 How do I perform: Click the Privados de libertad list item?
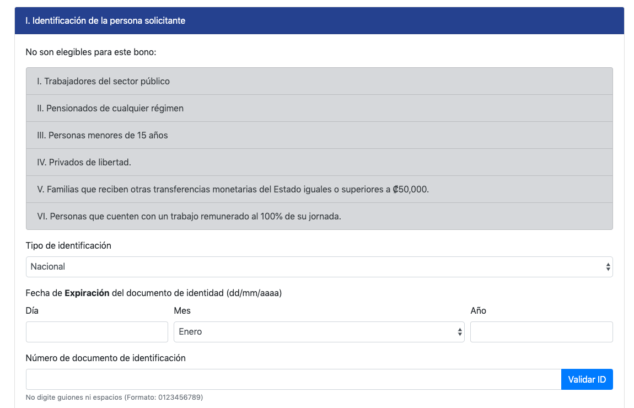click(84, 163)
